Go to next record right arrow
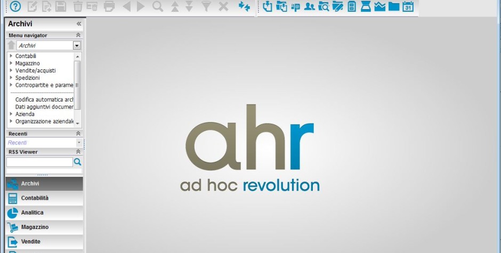 coord(141,6)
